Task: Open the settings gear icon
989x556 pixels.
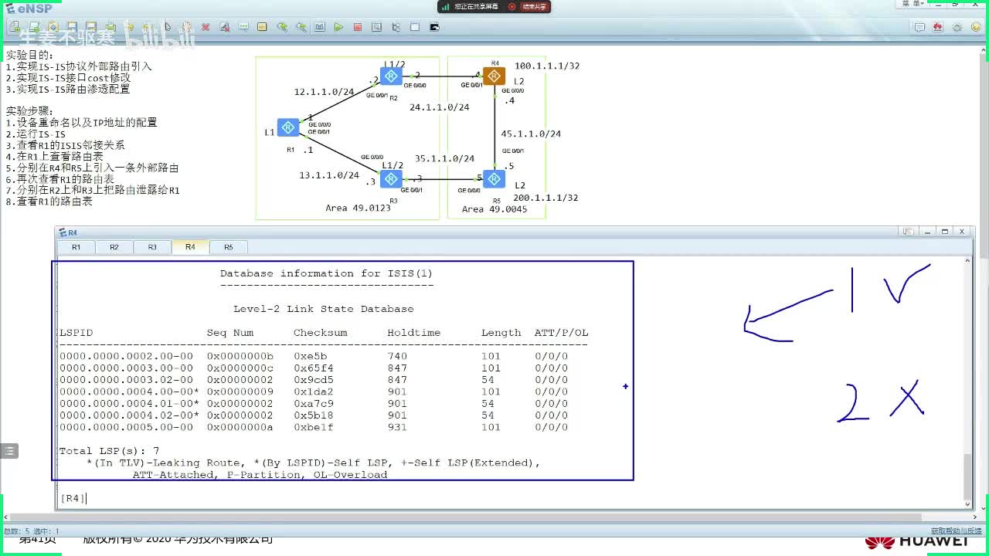Action: (x=957, y=27)
